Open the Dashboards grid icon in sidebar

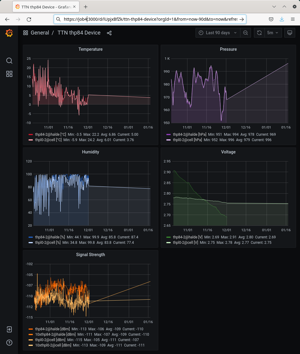click(x=9, y=74)
